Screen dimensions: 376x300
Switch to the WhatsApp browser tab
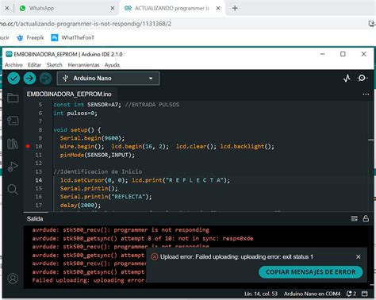point(65,8)
